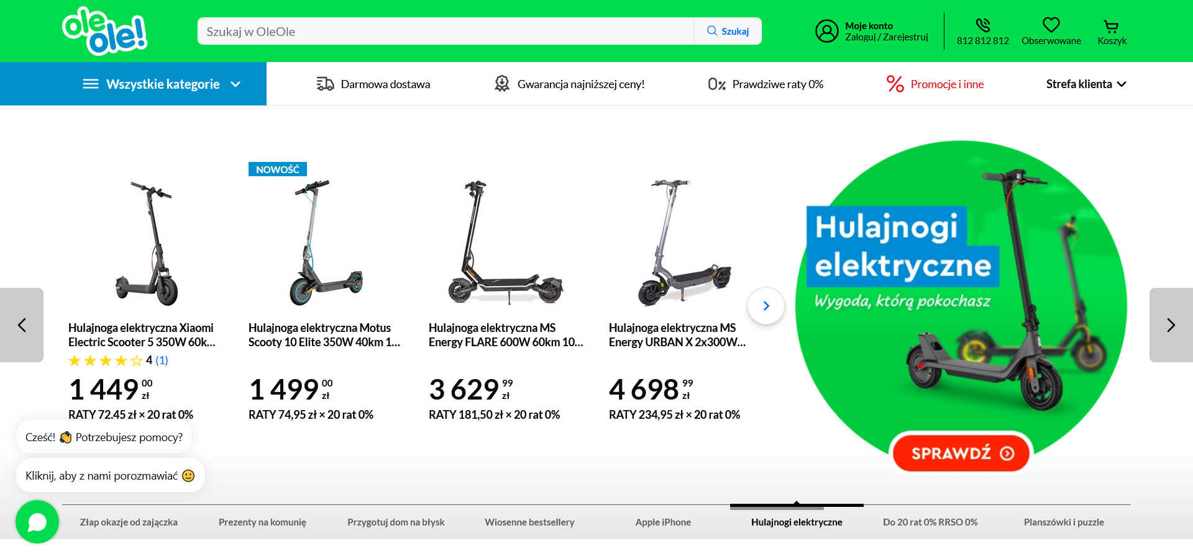Focus the Szukaj w OleOle field
1193x559 pixels.
[x=446, y=31]
